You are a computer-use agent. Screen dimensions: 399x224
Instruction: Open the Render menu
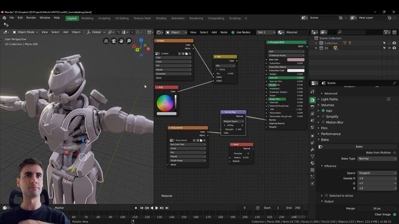(31, 18)
